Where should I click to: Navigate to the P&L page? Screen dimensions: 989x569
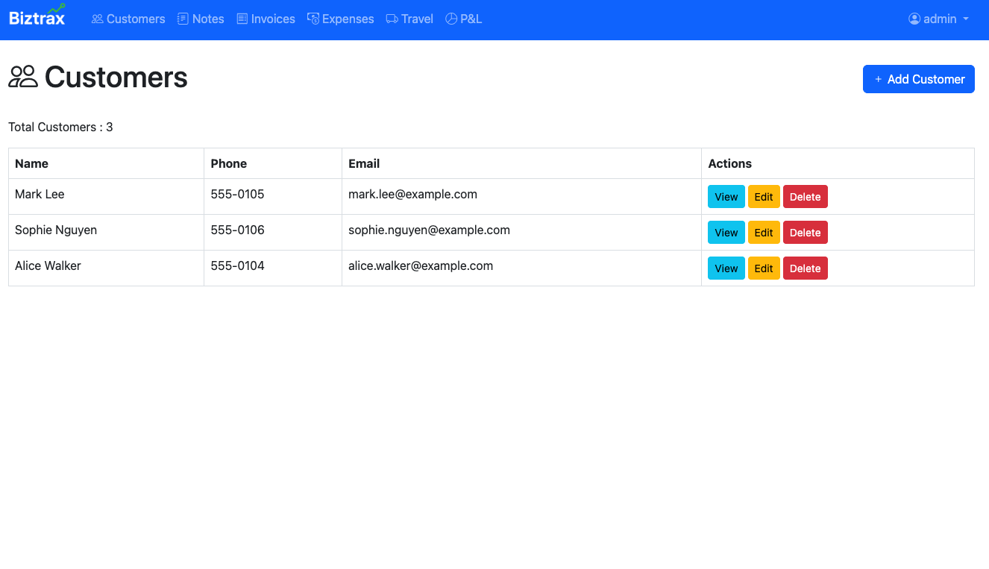click(463, 19)
